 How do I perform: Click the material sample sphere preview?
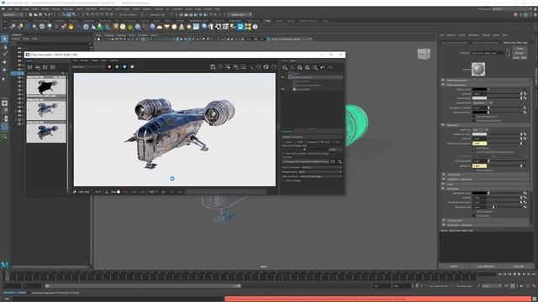coord(478,69)
